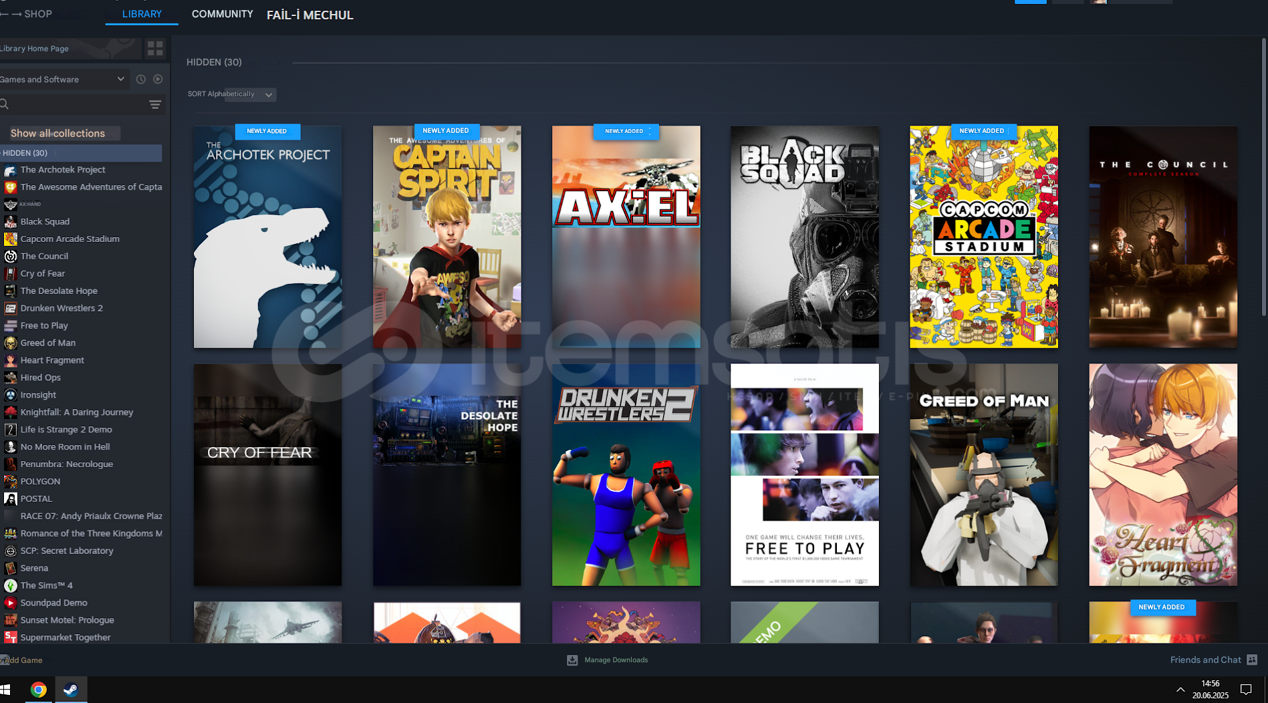This screenshot has height=703, width=1268.
Task: Open Cry of Fear cover
Action: click(x=267, y=474)
